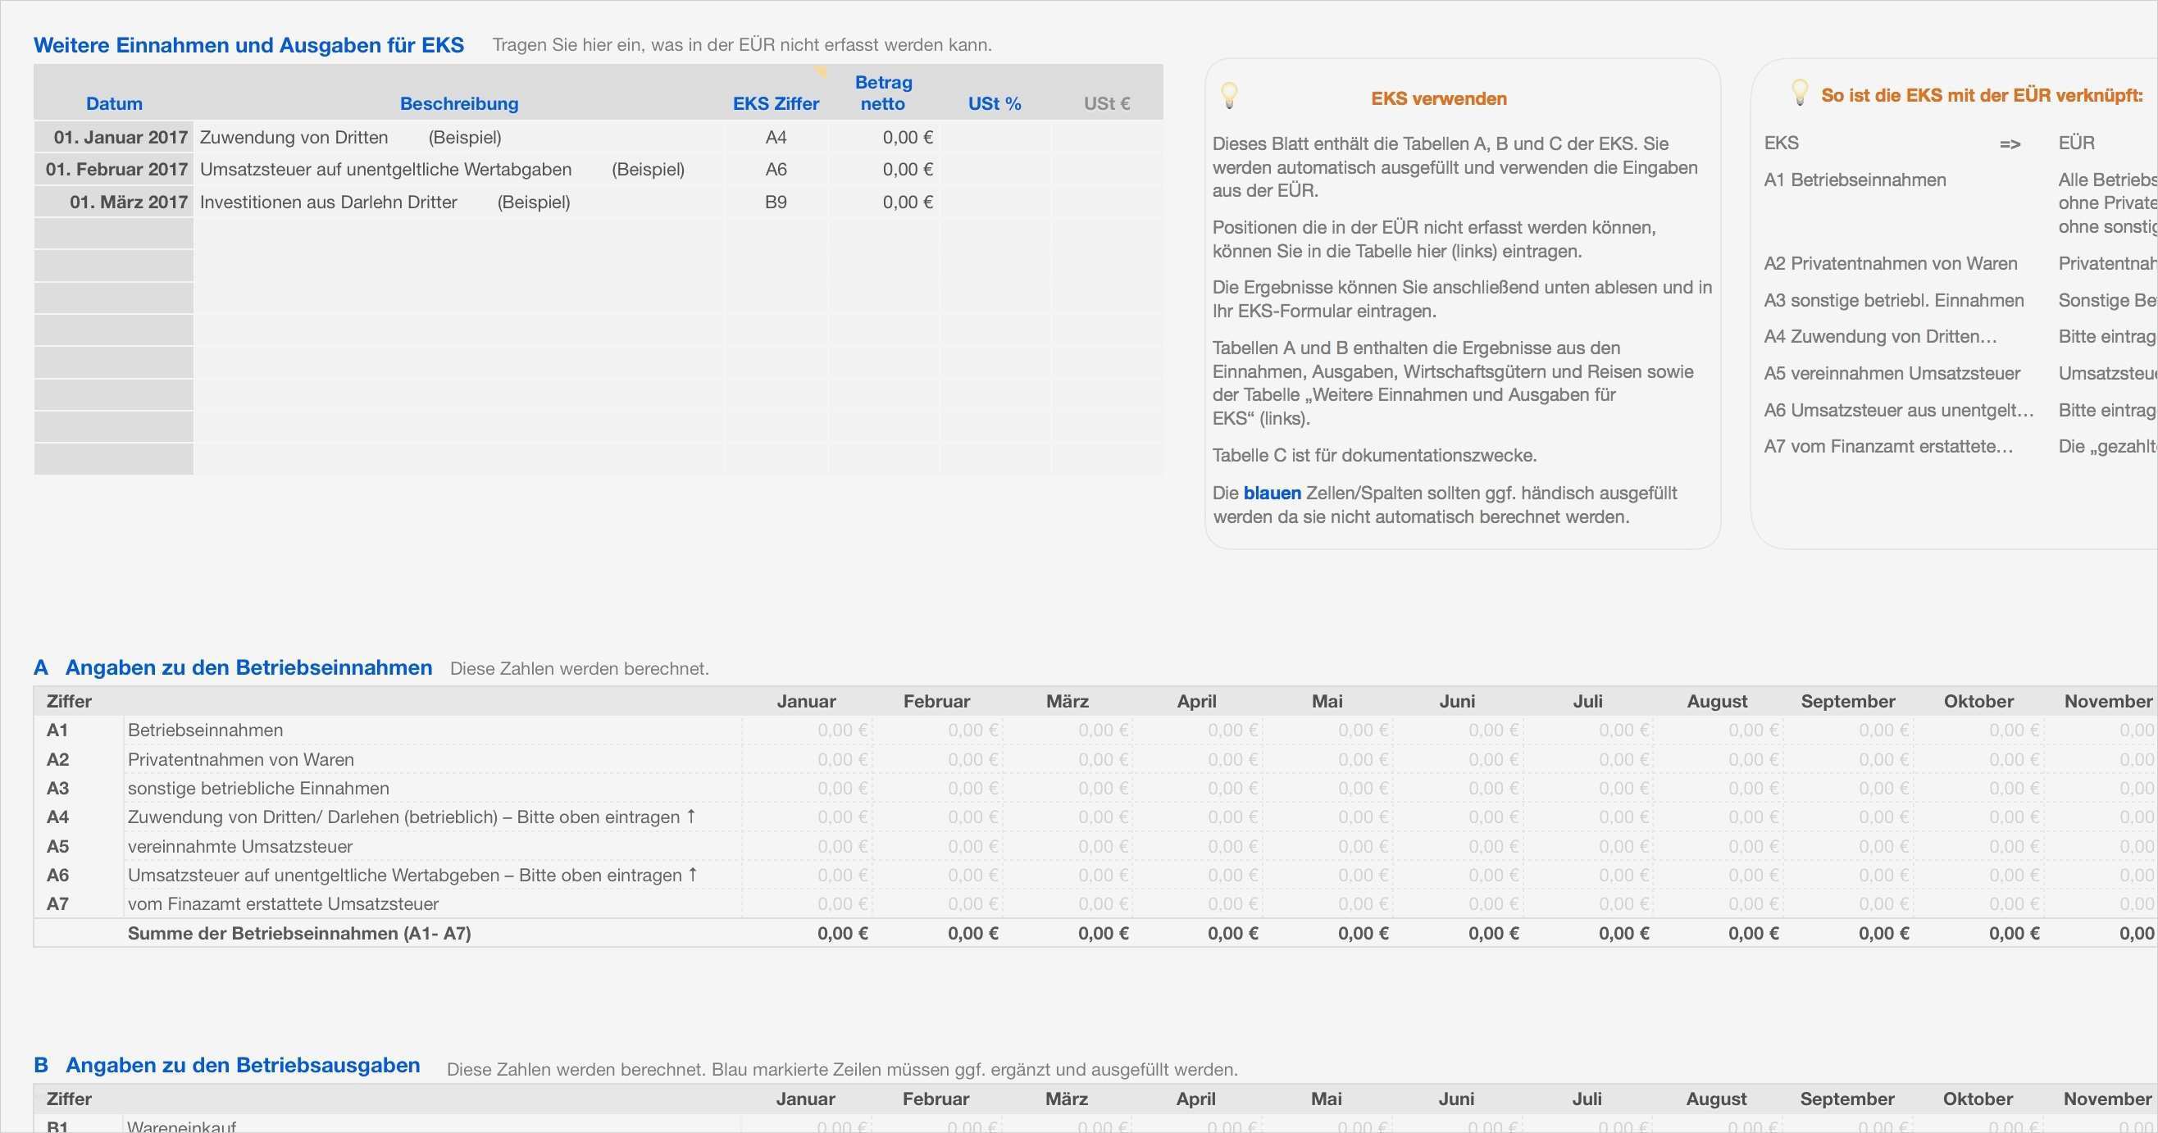Click the yellow comment marker on EKS Ziffer header

click(x=822, y=71)
